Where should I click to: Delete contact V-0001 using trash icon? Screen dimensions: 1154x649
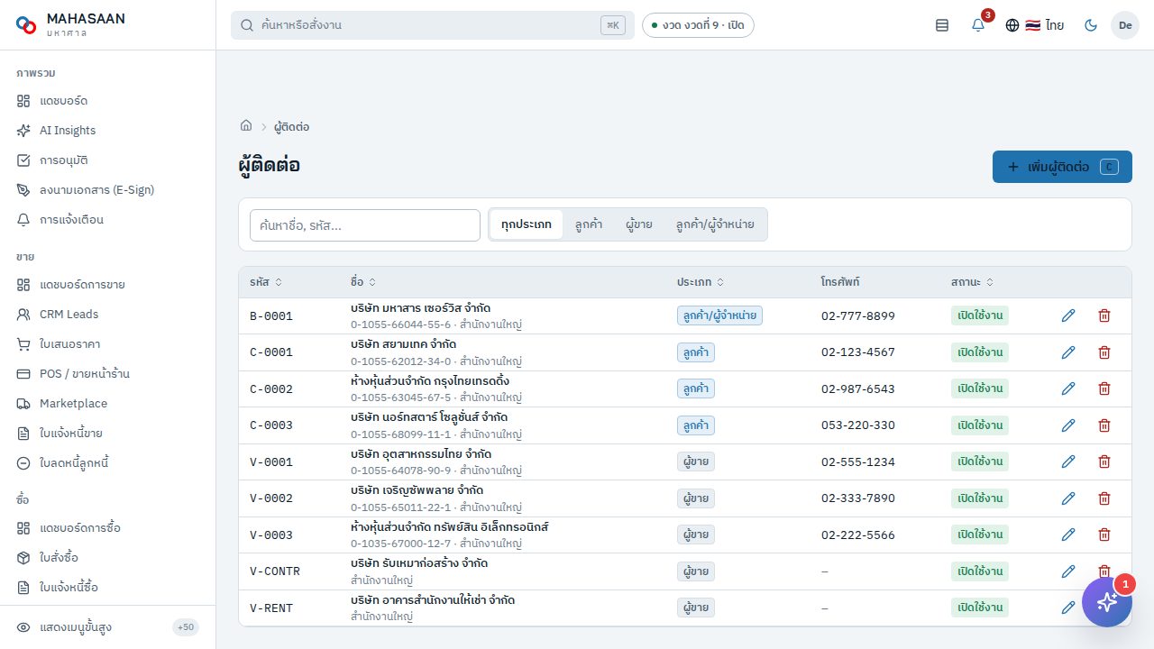click(x=1104, y=462)
